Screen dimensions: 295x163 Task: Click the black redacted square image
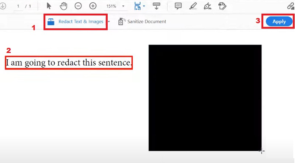[205, 98]
